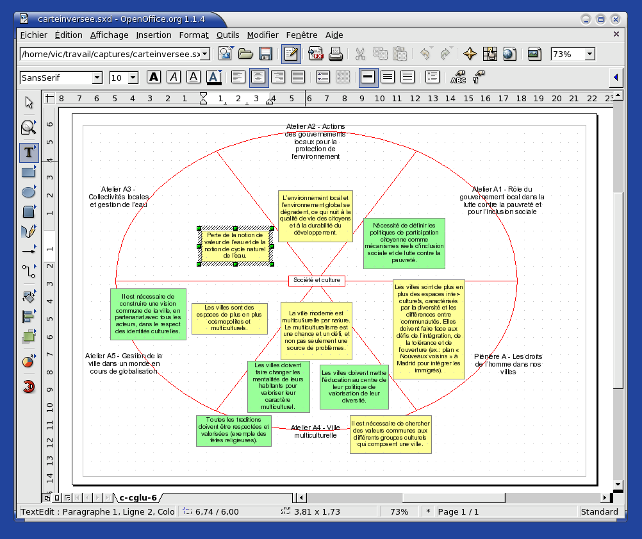
Task: Click the Save document floppy icon
Action: (x=265, y=54)
